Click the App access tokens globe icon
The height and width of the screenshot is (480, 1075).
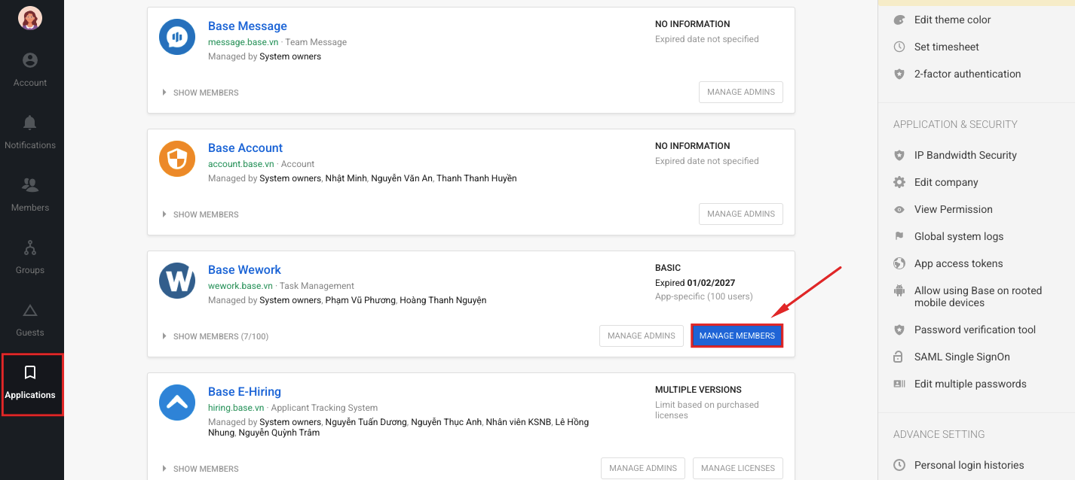(x=899, y=263)
